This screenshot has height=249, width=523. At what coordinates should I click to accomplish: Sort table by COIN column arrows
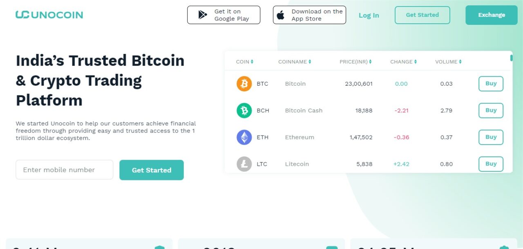[x=252, y=62]
